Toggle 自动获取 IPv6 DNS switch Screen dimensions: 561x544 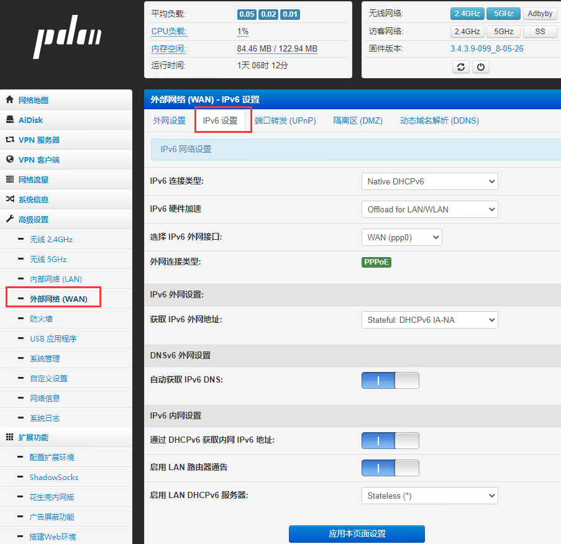pos(390,380)
